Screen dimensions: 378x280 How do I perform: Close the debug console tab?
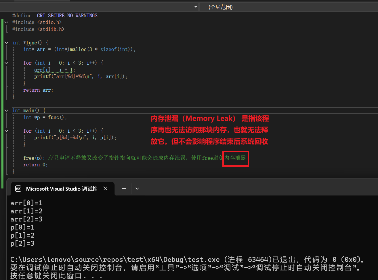(105, 189)
